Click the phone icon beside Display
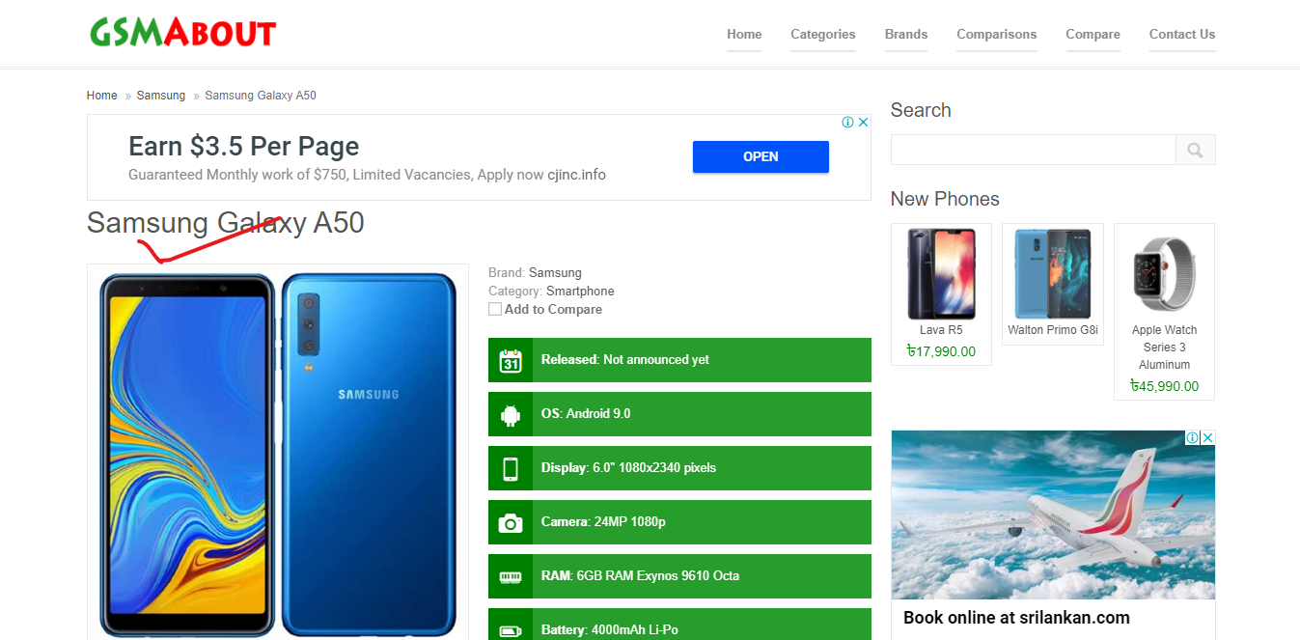 (x=511, y=468)
